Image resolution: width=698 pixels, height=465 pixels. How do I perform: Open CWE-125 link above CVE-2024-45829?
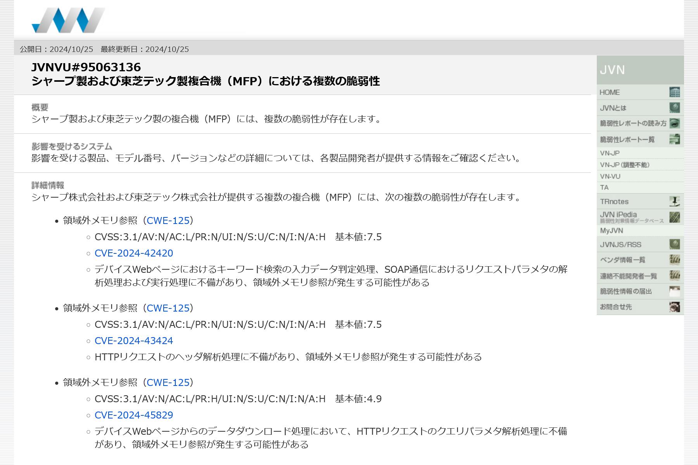click(x=168, y=382)
